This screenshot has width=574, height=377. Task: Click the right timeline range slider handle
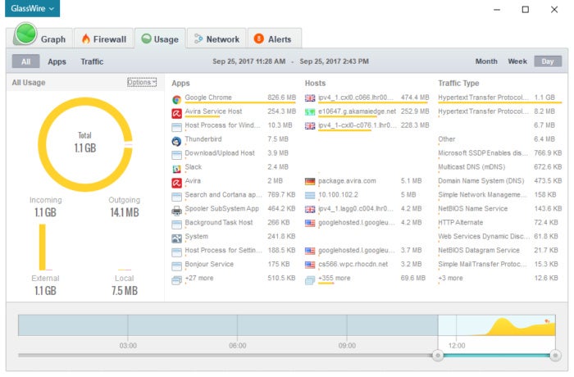click(555, 355)
